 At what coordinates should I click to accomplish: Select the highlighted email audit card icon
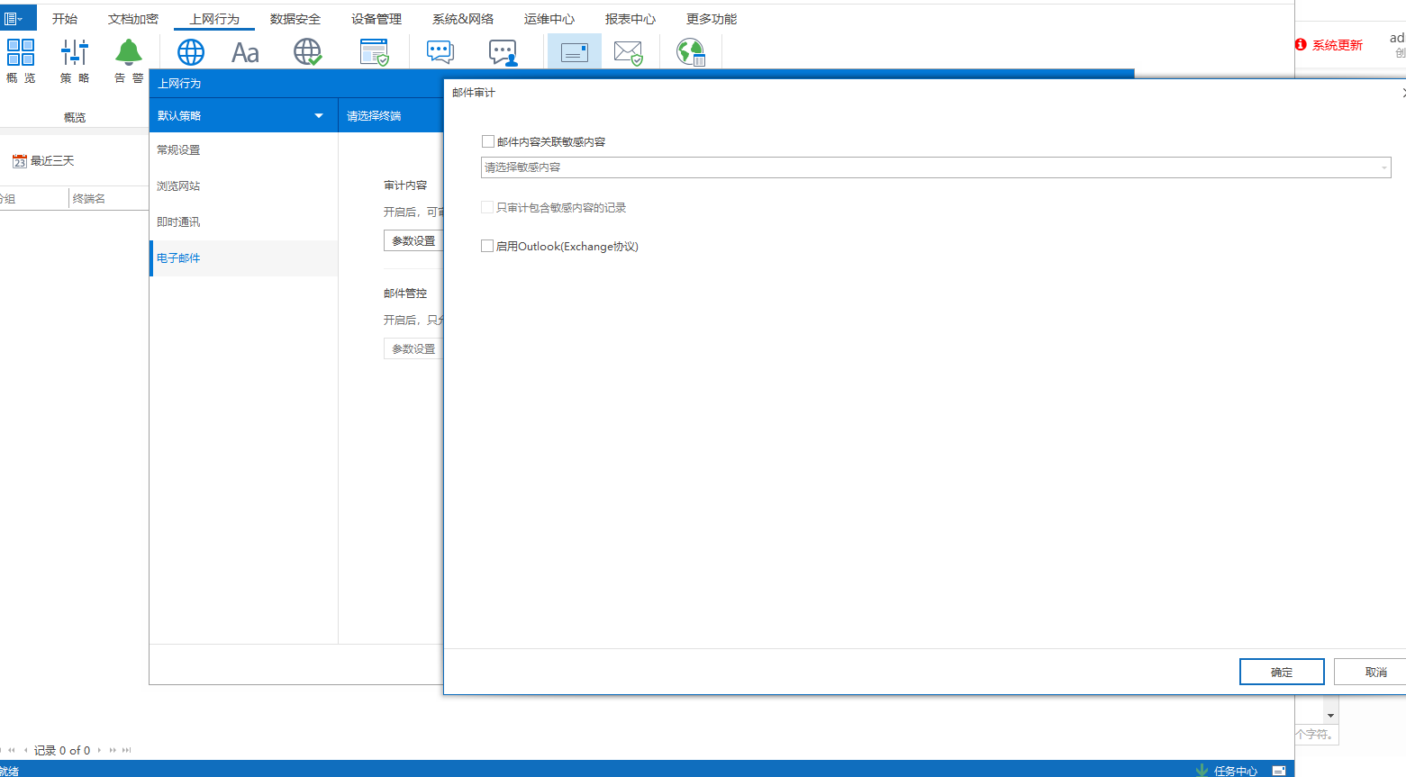pyautogui.click(x=575, y=52)
